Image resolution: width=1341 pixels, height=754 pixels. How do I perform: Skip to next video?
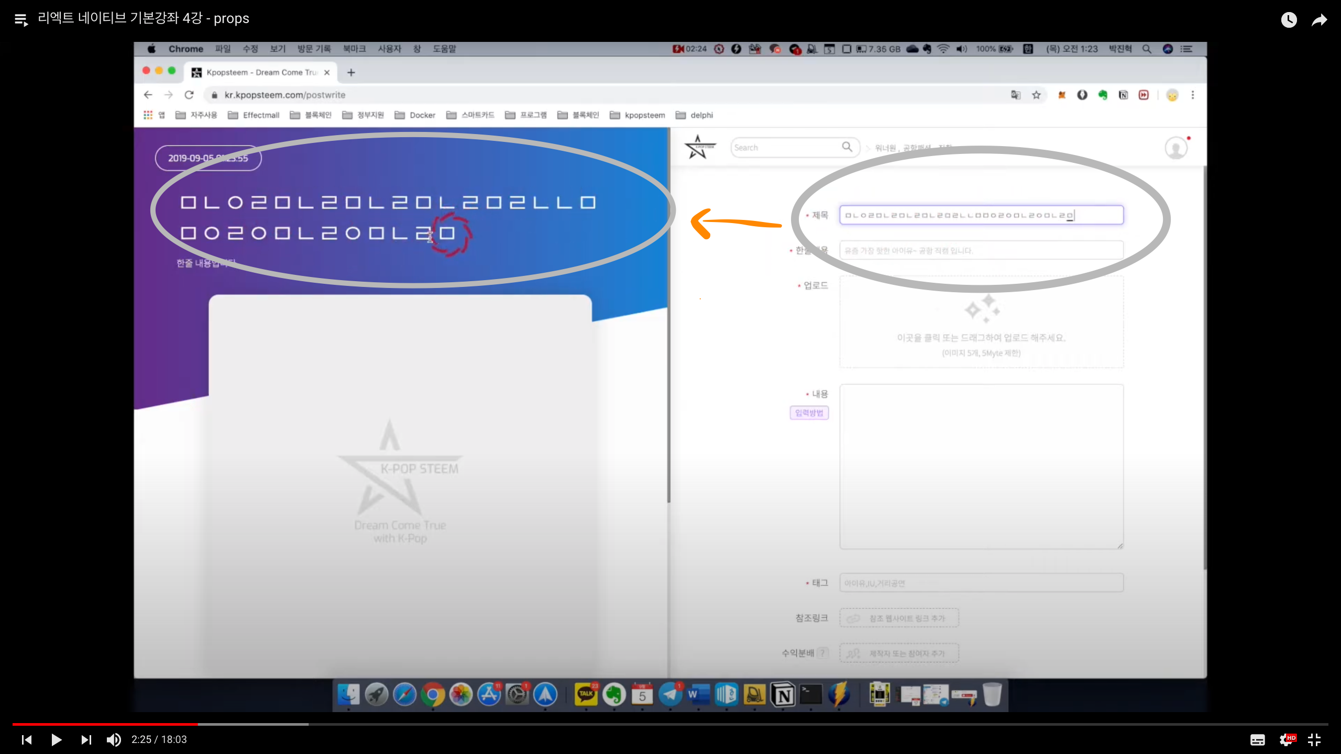click(x=86, y=739)
